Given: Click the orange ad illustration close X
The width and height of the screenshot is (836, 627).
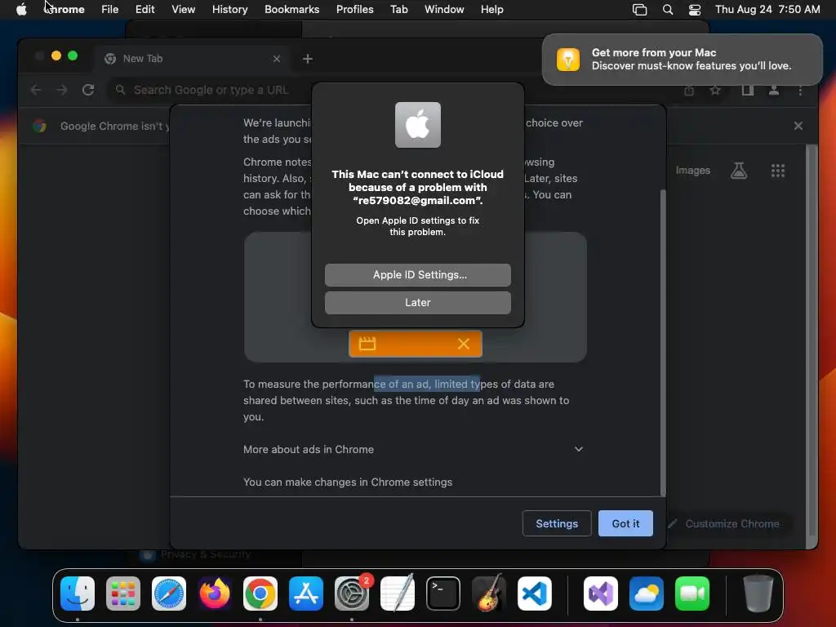Looking at the screenshot, I should [464, 344].
